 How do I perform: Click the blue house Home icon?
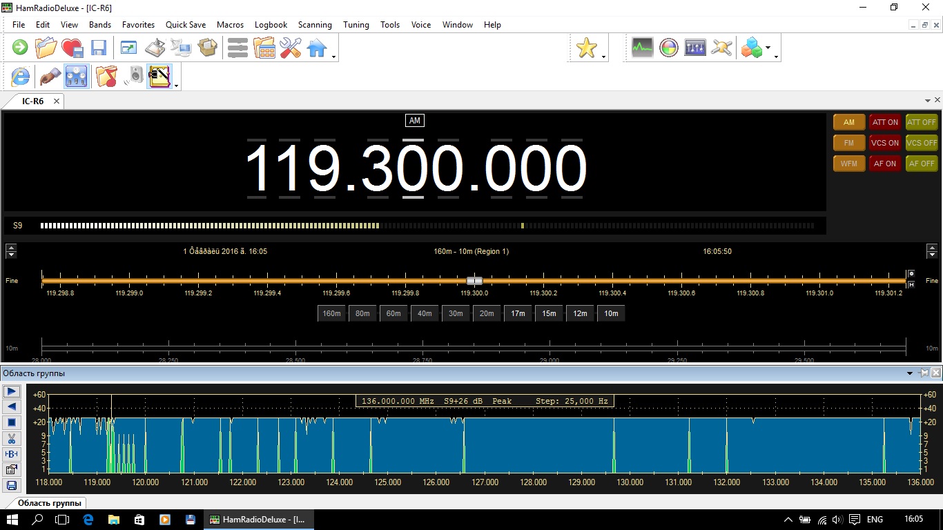(317, 48)
